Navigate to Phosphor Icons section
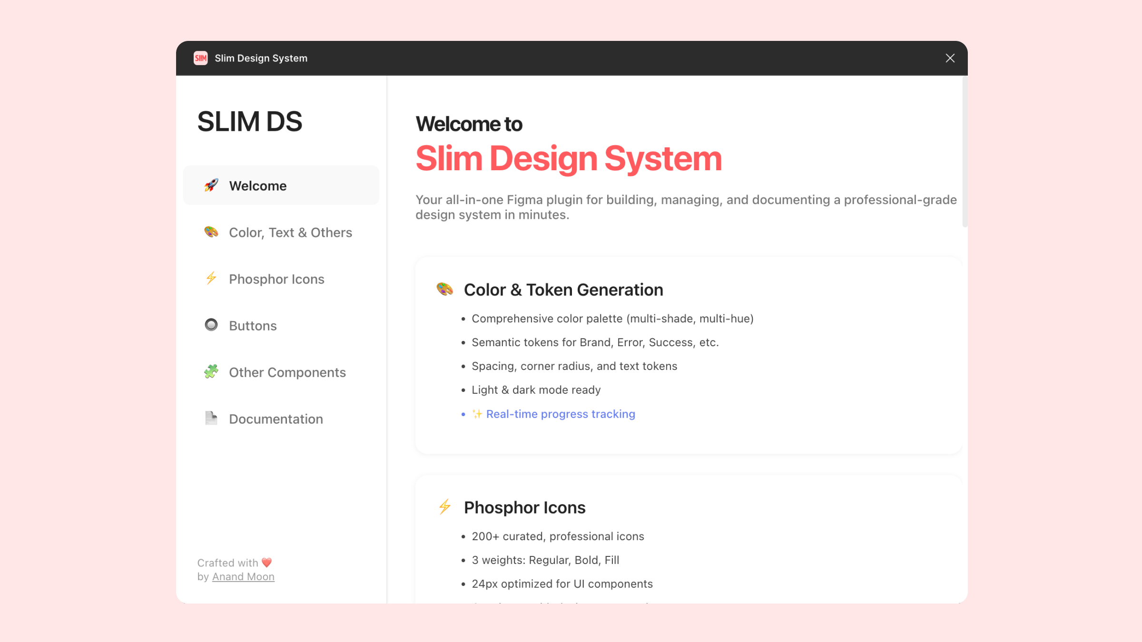 pos(276,279)
